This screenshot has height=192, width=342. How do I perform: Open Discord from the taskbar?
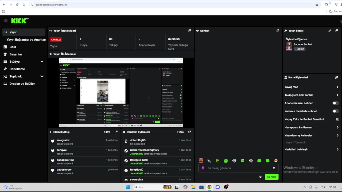point(217,187)
